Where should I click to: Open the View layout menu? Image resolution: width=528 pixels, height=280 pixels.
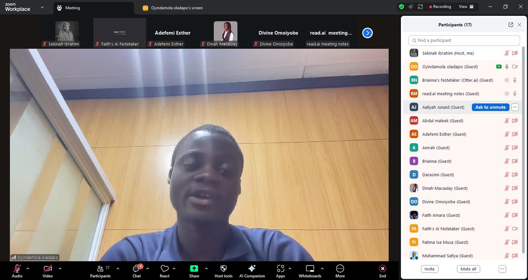click(466, 7)
